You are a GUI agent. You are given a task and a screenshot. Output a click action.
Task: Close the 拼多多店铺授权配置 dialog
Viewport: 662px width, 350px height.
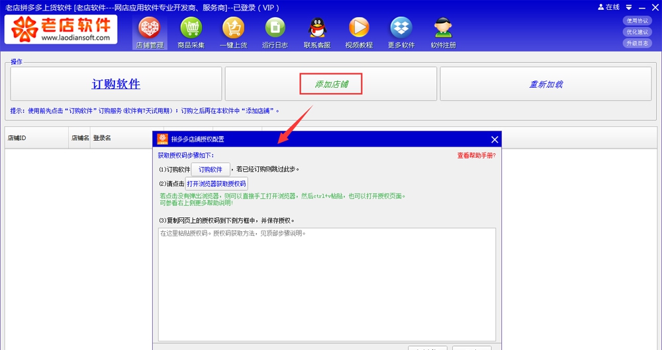coord(495,139)
